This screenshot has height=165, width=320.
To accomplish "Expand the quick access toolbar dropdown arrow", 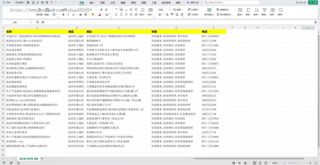I will pos(60,2).
